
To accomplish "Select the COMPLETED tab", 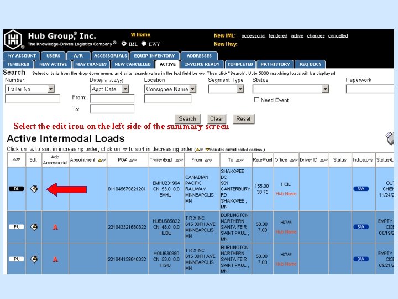I will pos(240,64).
